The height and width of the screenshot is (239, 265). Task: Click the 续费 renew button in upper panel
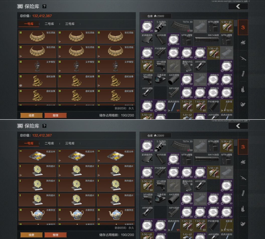31,115
